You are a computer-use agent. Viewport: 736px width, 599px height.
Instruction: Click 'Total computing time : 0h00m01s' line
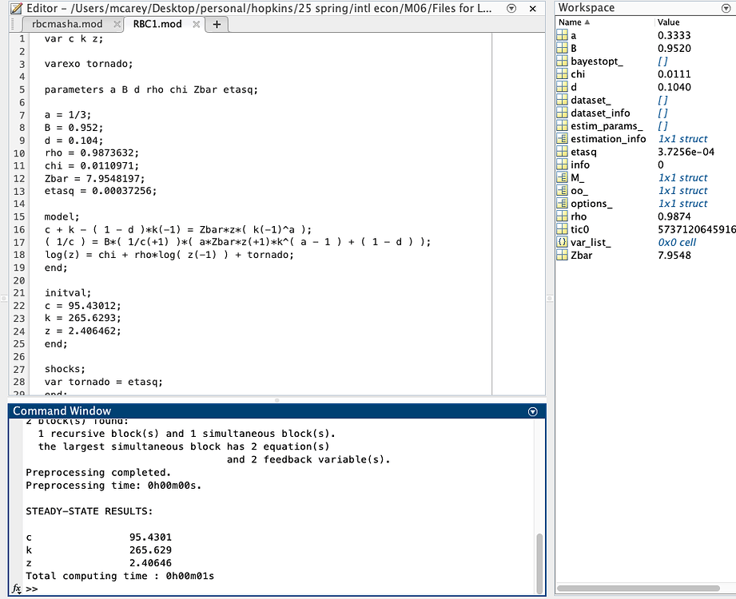pyautogui.click(x=120, y=576)
